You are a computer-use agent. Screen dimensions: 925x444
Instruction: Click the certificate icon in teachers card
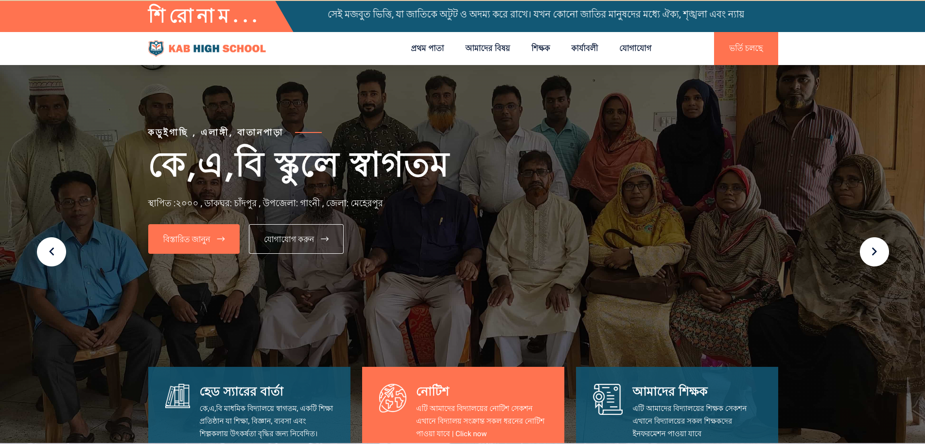point(608,399)
